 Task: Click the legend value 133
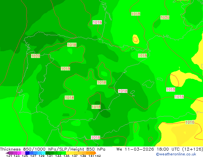tap(58, 156)
